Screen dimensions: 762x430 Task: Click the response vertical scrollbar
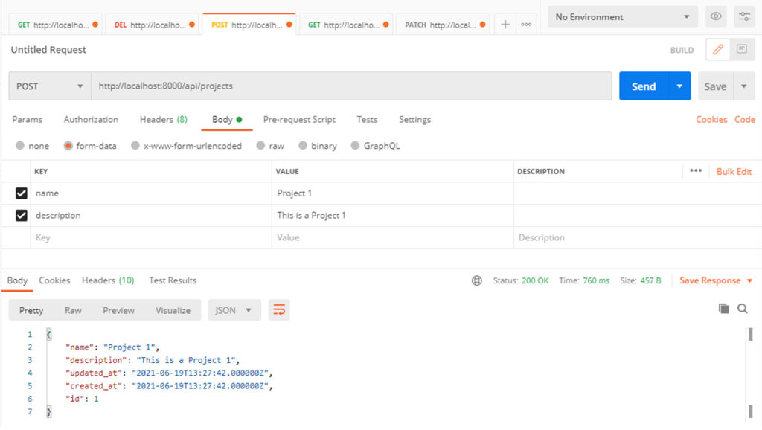pos(750,373)
